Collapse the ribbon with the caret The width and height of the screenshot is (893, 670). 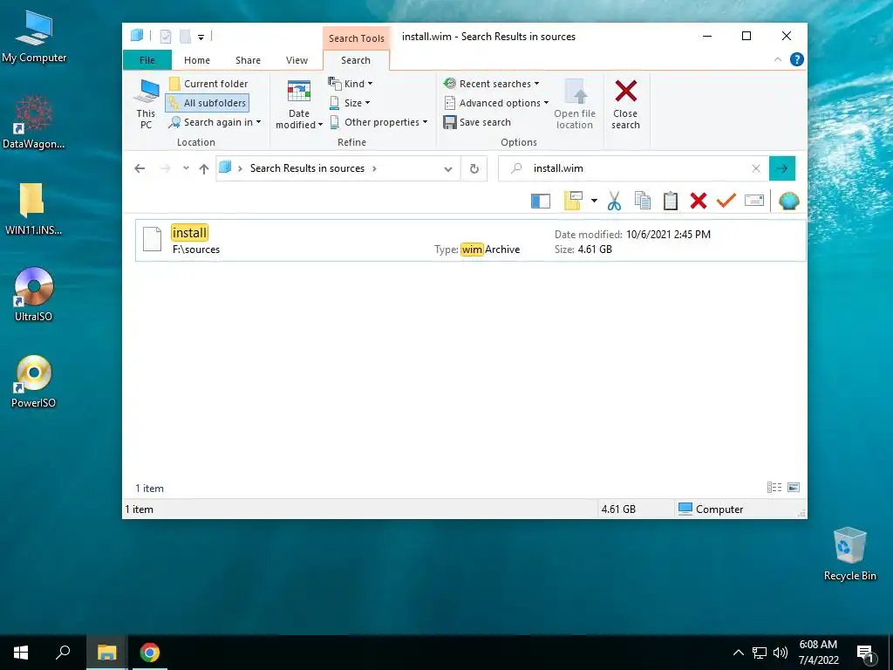click(777, 59)
